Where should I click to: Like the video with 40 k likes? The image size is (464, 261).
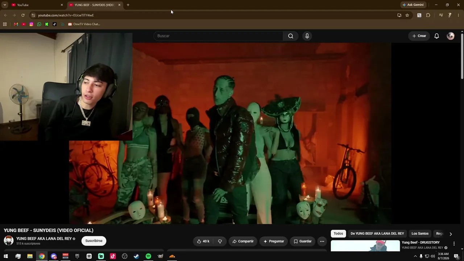pos(203,241)
